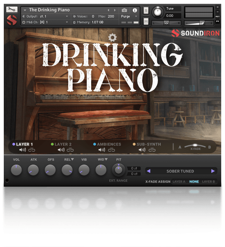Open the Purge dropdown menu
The width and height of the screenshot is (225, 247).
(129, 16)
